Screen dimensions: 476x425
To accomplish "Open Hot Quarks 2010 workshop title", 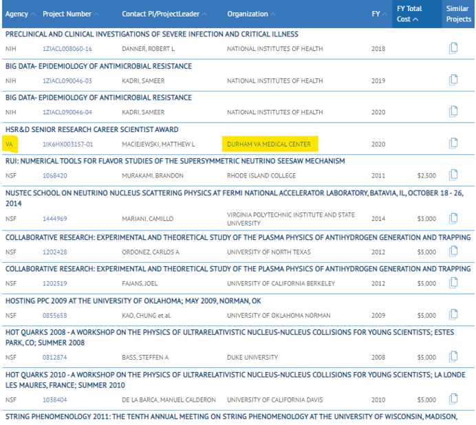I will [235, 380].
